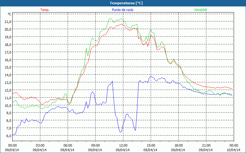Click the '06:00' time label

point(68,146)
